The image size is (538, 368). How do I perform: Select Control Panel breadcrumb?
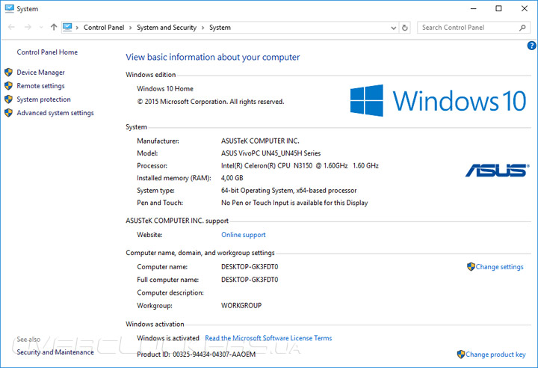(x=104, y=28)
